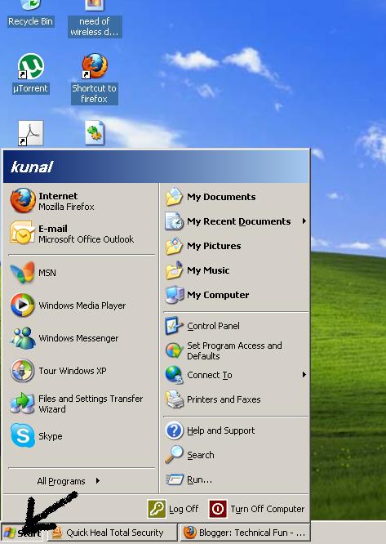386x544 pixels.
Task: Choose Help and Support
Action: coord(236,430)
